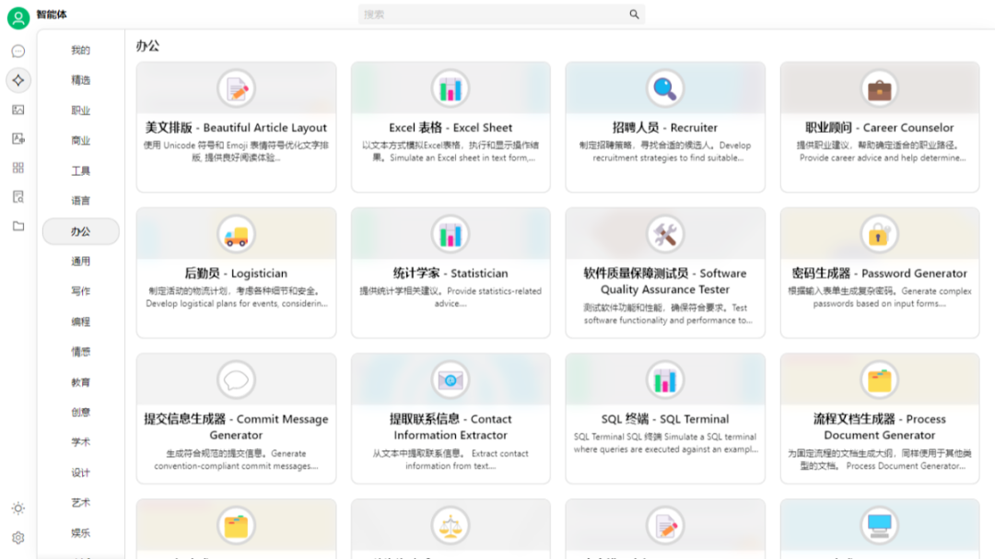Select the 写作 category

click(80, 291)
